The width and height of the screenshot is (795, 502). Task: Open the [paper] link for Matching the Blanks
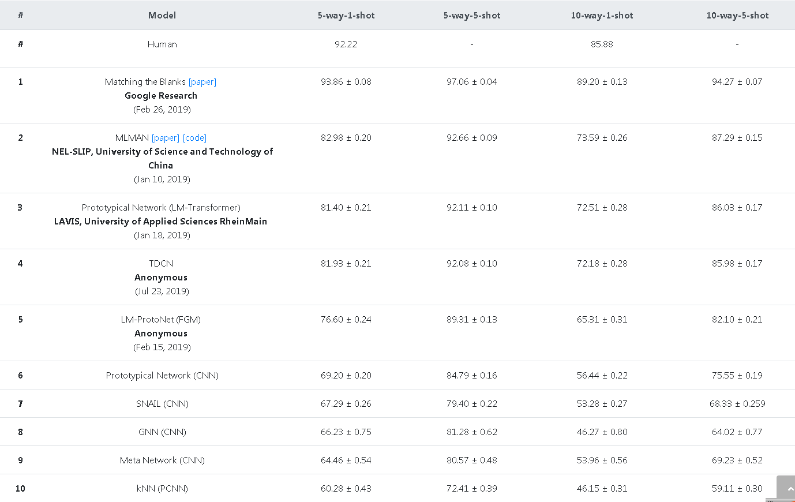202,81
